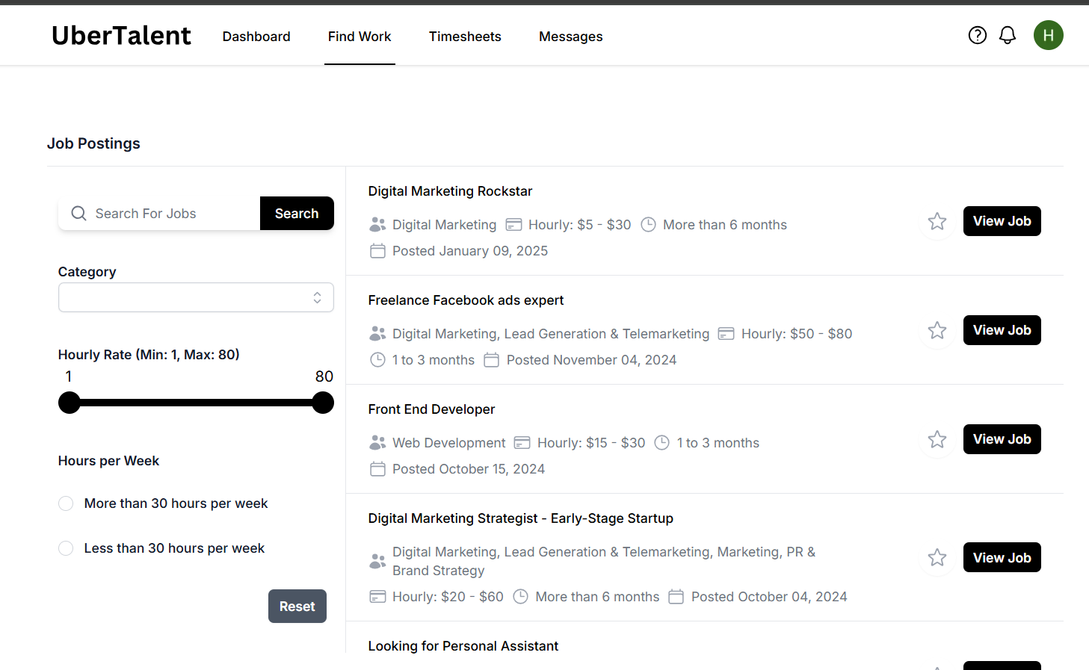Favorite the Freelance Facebook ads expert posting
Viewport: 1089px width, 670px height.
pos(937,330)
